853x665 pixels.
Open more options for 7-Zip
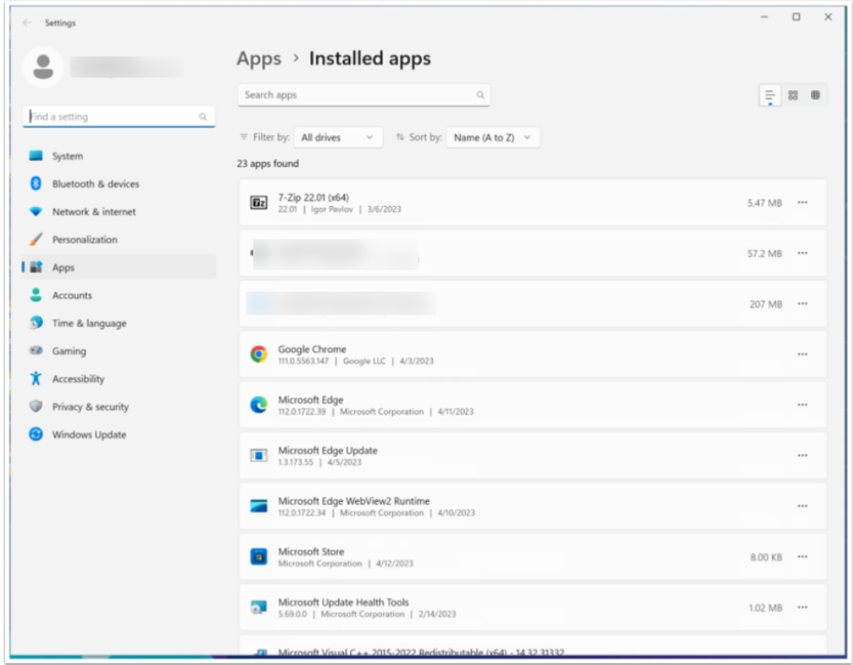point(802,203)
